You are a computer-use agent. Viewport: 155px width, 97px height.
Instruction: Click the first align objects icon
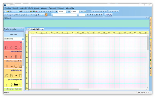[x=93, y=12]
